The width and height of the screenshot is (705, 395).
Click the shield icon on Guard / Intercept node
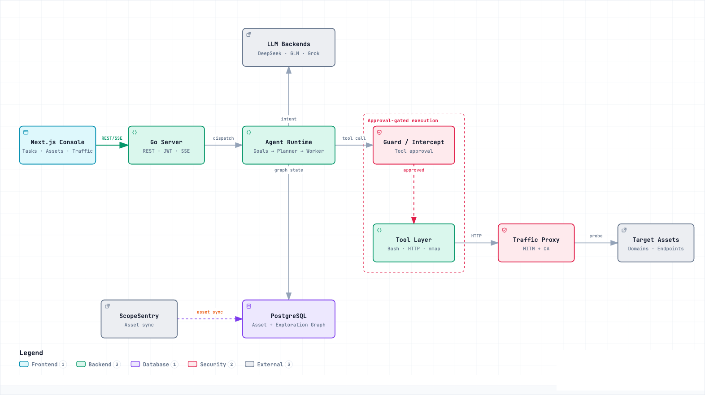(379, 133)
